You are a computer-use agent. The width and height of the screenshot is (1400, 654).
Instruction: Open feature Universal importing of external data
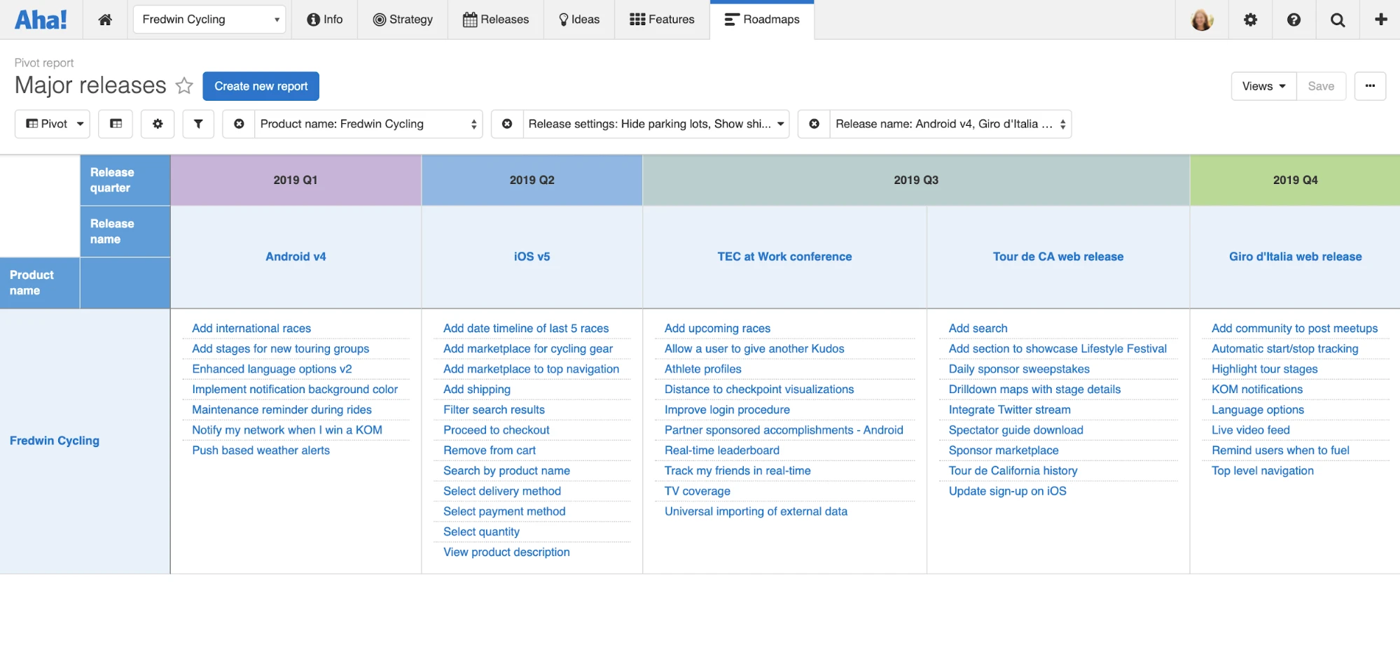pyautogui.click(x=756, y=511)
